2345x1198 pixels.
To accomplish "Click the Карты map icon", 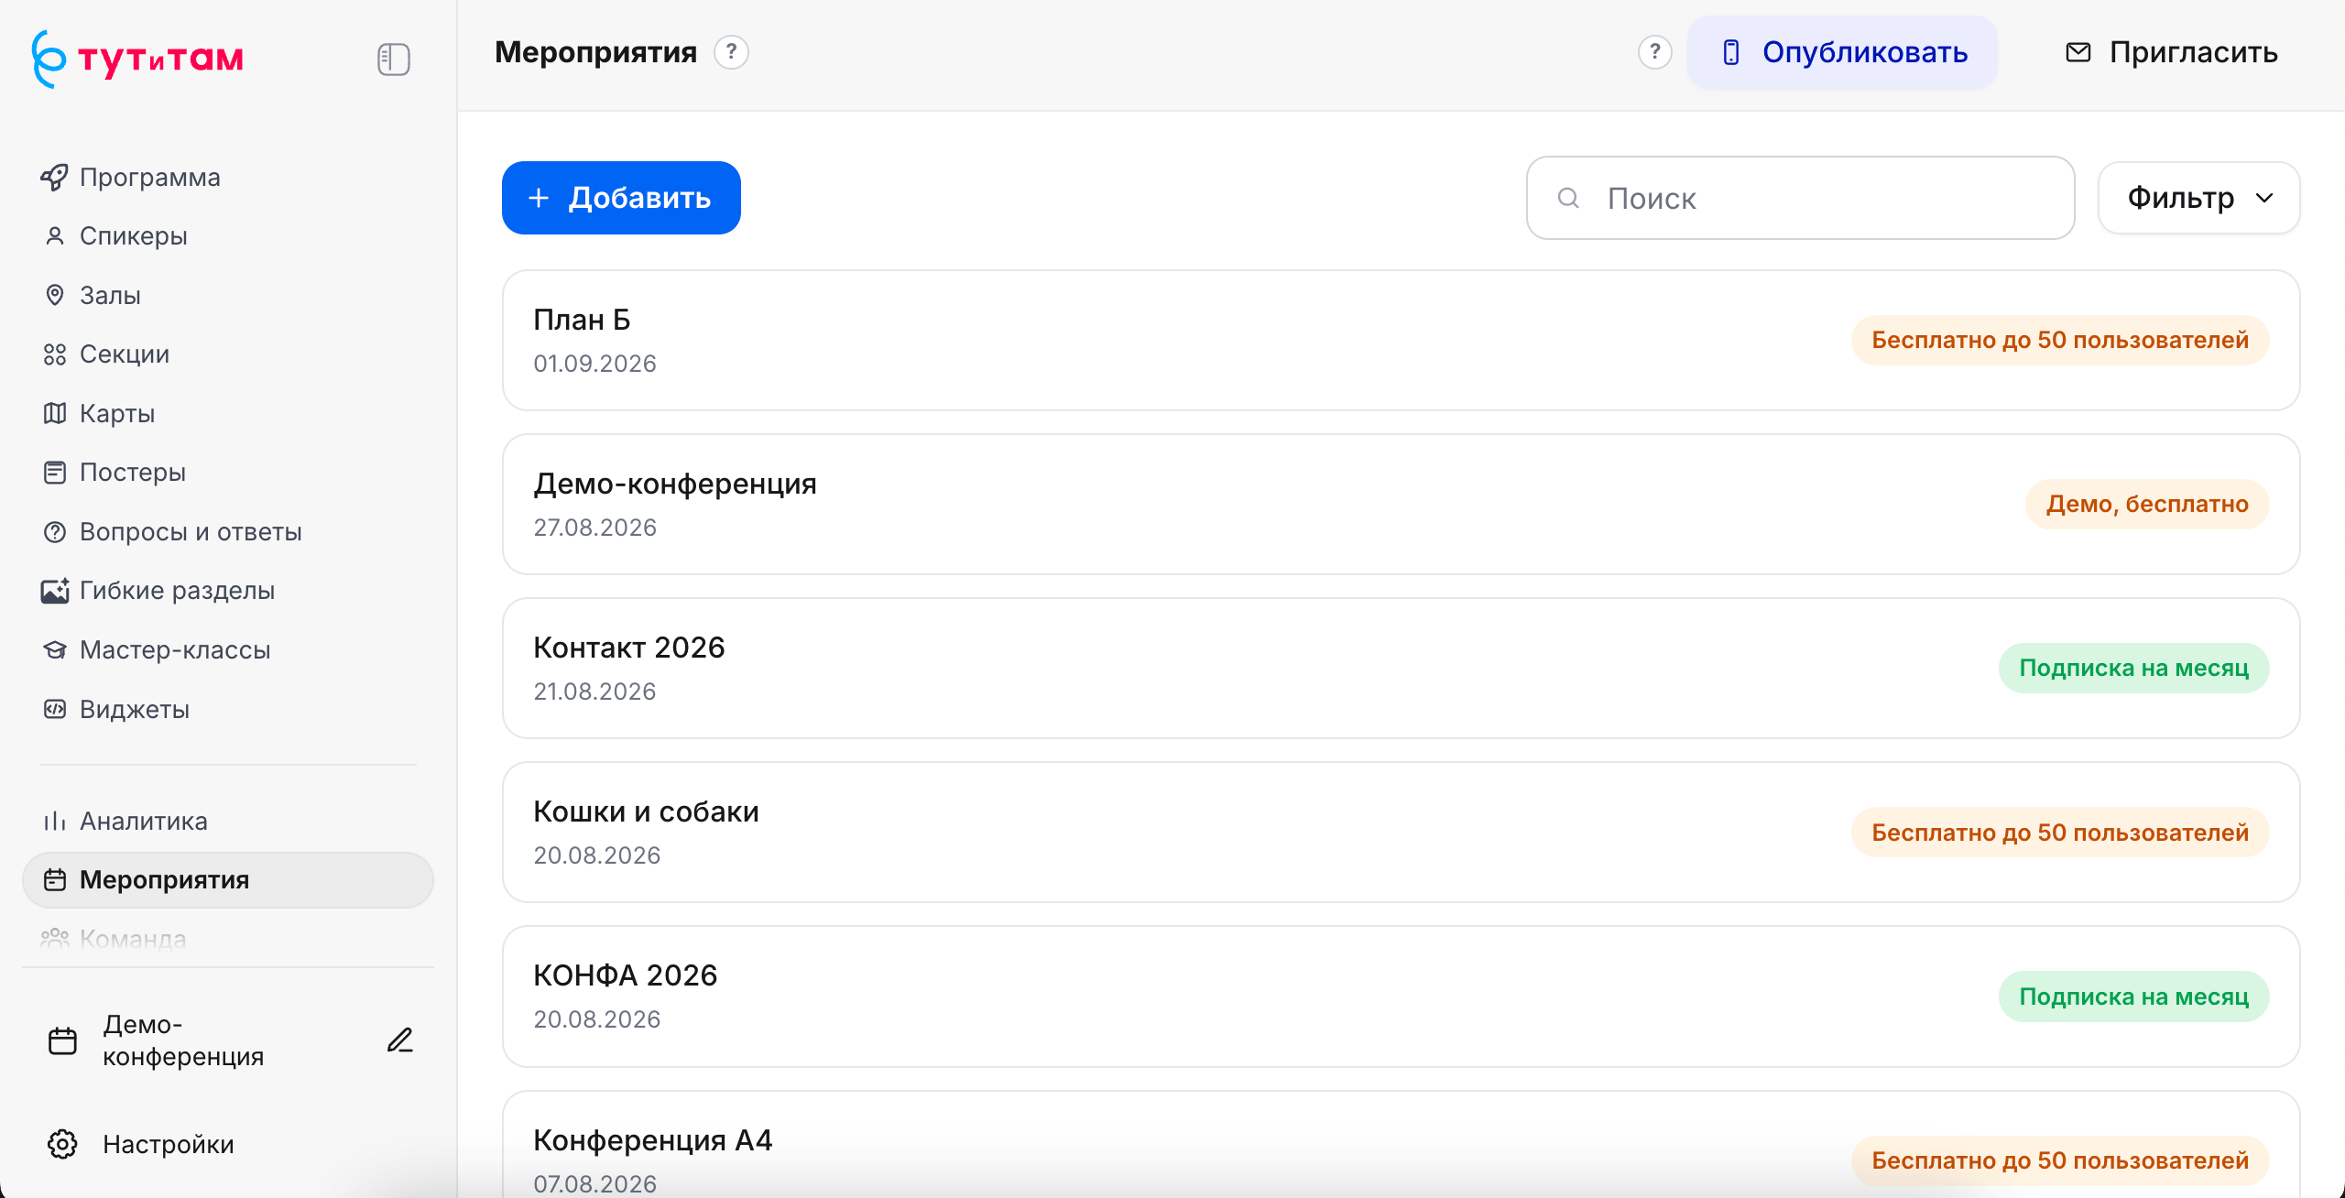I will [x=55, y=413].
